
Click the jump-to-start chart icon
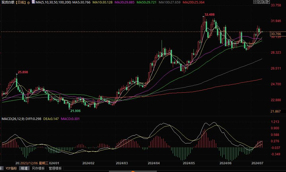coord(259,2)
